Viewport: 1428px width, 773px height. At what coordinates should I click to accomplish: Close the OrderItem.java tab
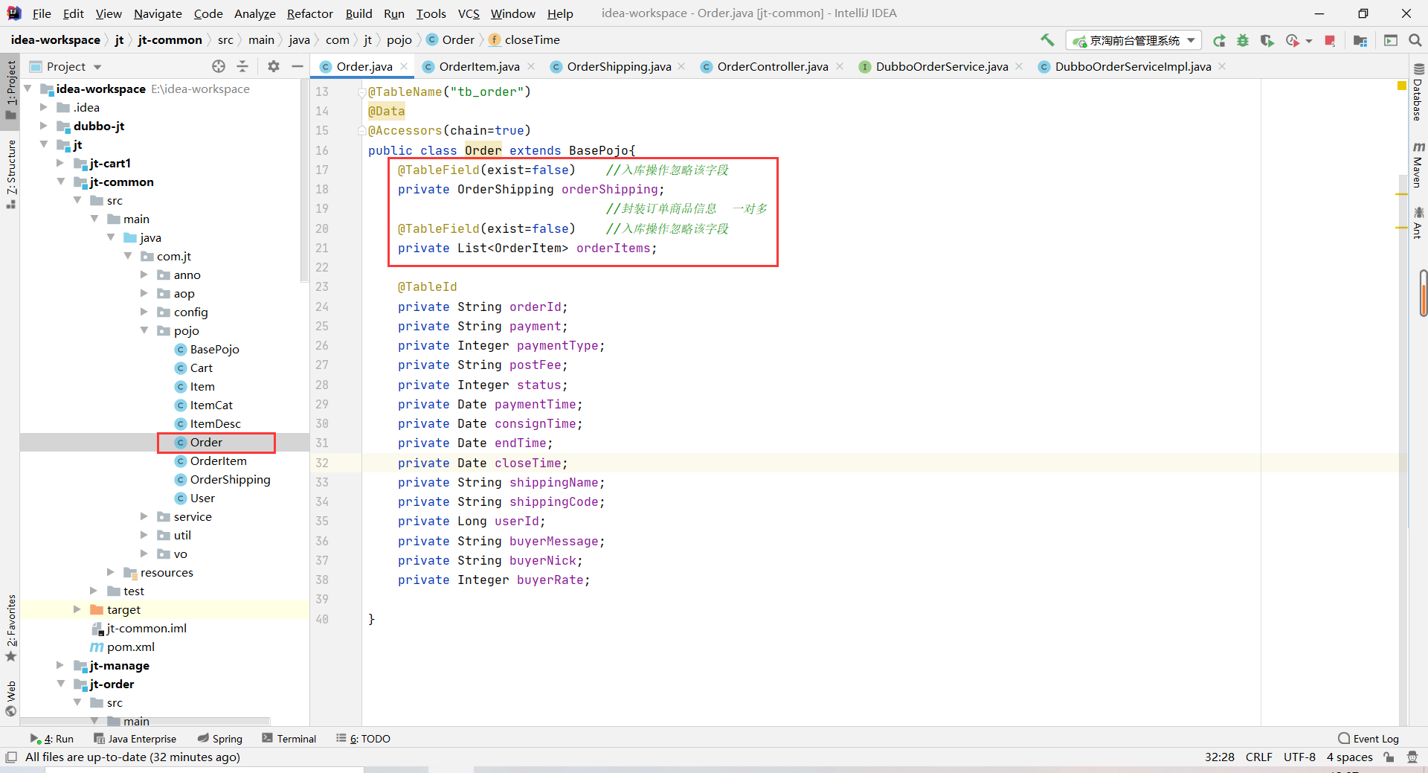531,66
